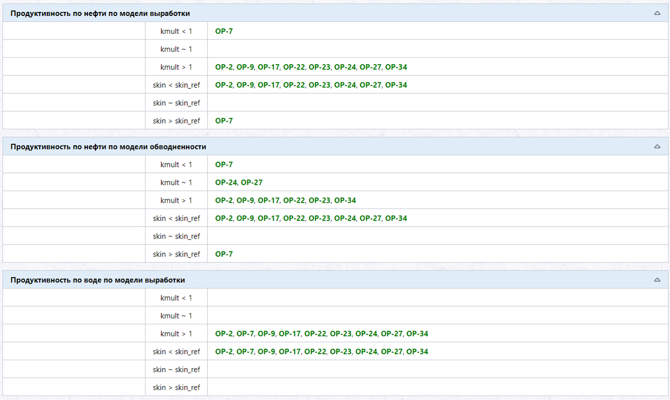The width and height of the screenshot is (670, 400).
Task: Open OP-22 in обводненности skin < skin_ref row
Action: point(294,218)
